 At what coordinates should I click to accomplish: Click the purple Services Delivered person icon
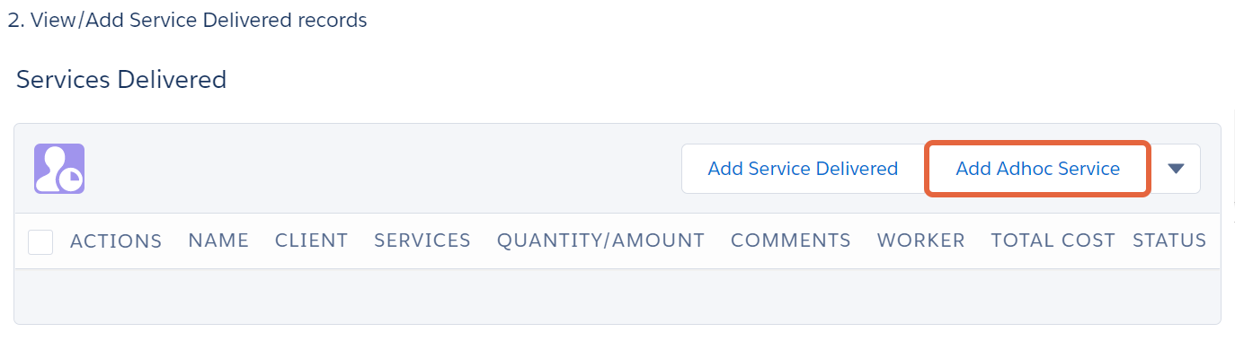click(x=59, y=169)
